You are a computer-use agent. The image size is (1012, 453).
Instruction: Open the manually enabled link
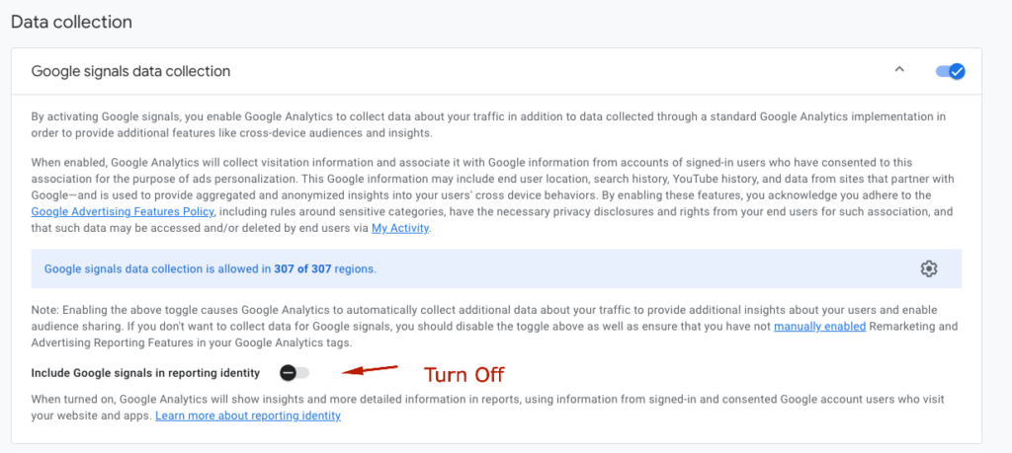819,326
